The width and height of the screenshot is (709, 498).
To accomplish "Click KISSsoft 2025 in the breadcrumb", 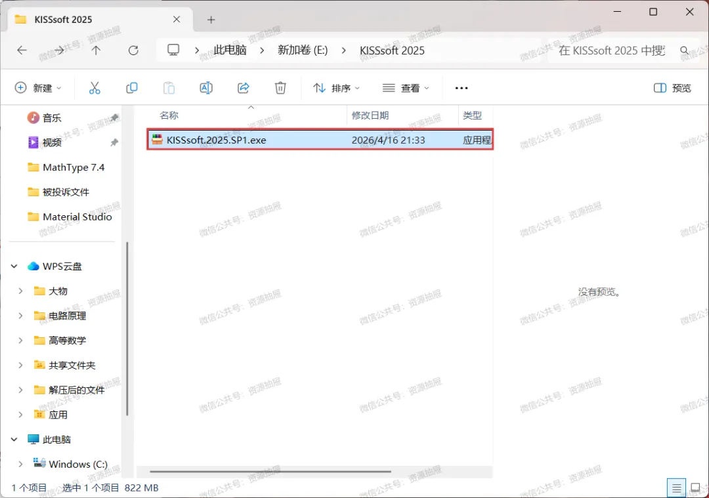I will [x=392, y=50].
